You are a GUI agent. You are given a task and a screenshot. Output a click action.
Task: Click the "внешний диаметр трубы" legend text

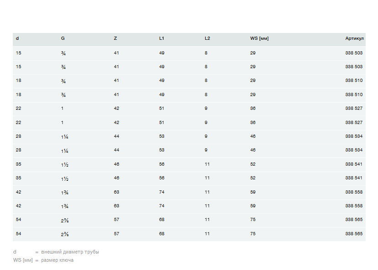(x=70, y=252)
